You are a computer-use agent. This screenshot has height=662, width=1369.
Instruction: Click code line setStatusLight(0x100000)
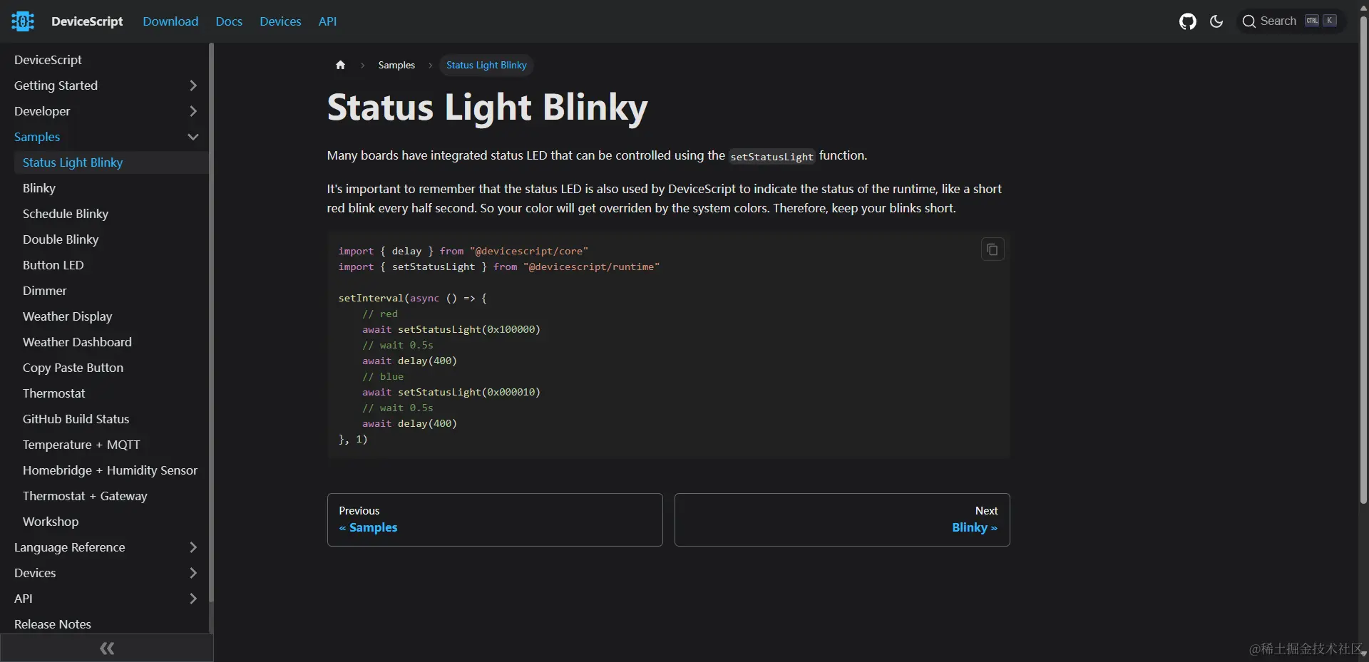tap(451, 329)
